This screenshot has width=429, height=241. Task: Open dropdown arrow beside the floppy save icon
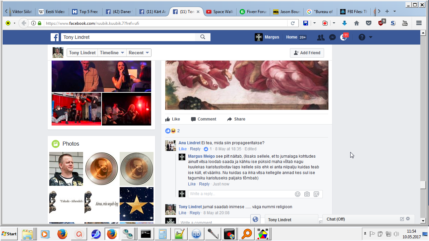[x=314, y=23]
